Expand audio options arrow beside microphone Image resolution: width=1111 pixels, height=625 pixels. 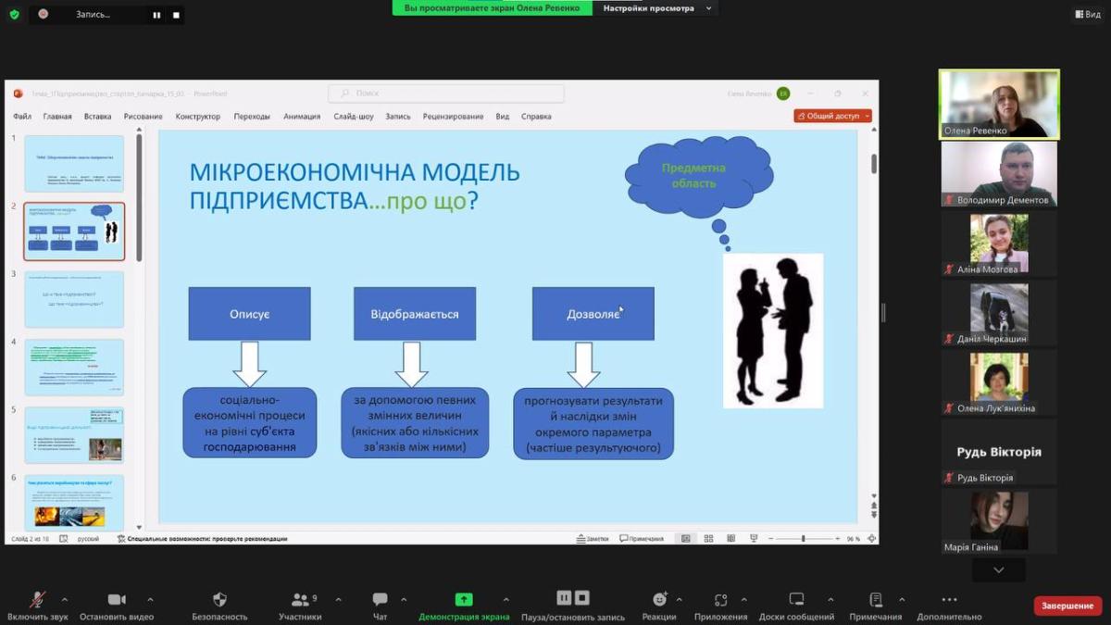(x=64, y=599)
